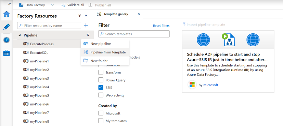This screenshot has width=283, height=126.
Task: Open the Monitor gauge icon
Action: (x=7, y=40)
